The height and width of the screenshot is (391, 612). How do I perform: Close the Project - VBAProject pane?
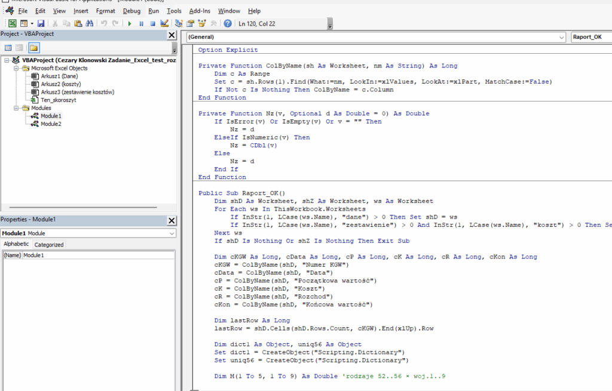click(x=172, y=35)
